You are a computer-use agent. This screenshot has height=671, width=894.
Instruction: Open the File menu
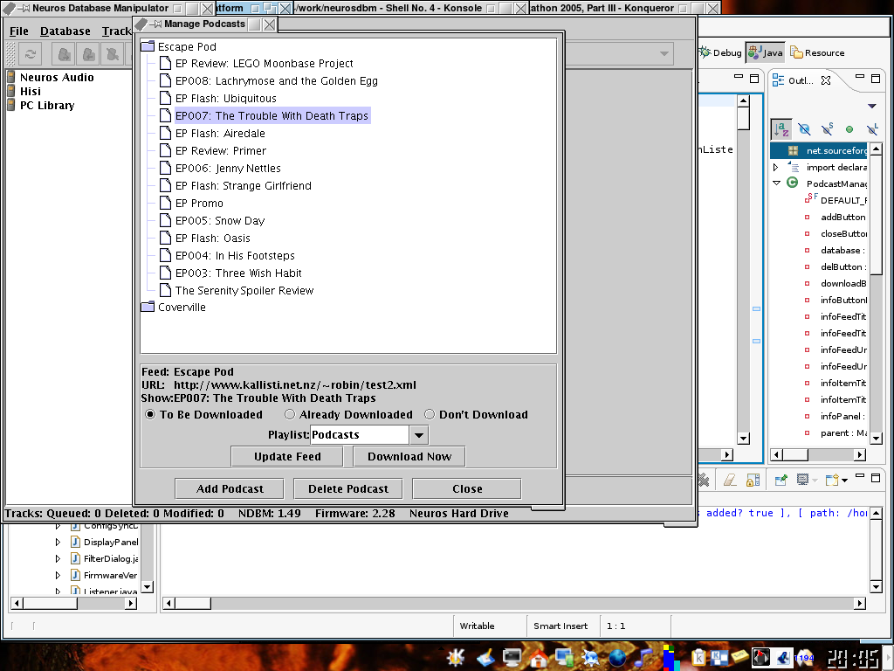[x=19, y=31]
